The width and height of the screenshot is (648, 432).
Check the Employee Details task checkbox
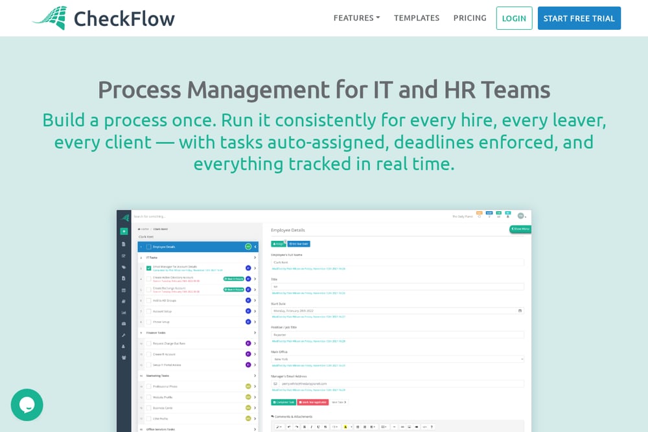click(149, 247)
